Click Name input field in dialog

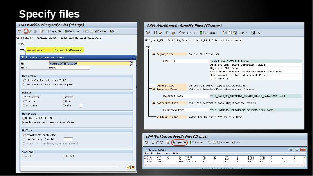(x=69, y=68)
